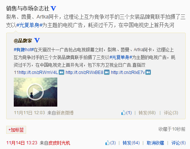Like the quoted post with thumbs-up (1)
Image resolution: width=190 pixels, height=149 pixels.
pyautogui.click(x=127, y=113)
